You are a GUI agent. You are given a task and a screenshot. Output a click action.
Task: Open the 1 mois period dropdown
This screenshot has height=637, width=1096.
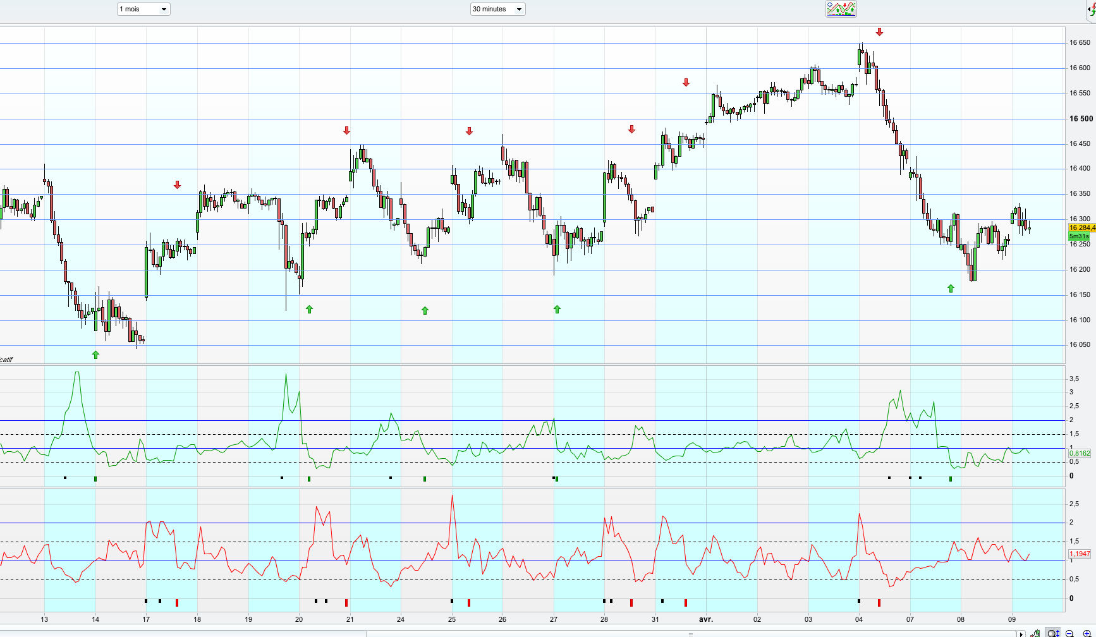[143, 9]
